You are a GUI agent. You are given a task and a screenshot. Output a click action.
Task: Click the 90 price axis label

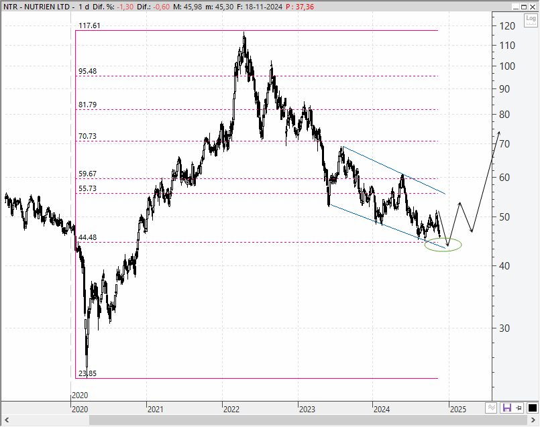(504, 89)
